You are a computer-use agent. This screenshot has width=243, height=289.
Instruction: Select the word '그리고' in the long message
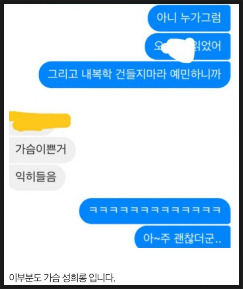[x=63, y=74]
